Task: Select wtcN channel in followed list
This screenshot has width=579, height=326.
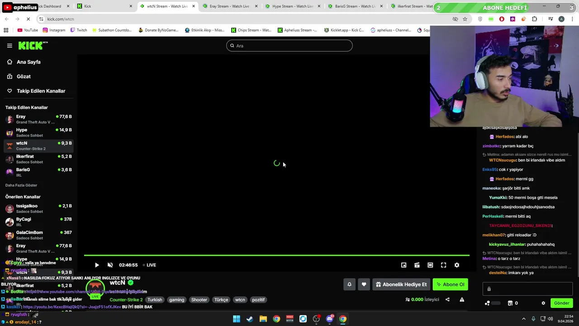Action: (x=38, y=146)
